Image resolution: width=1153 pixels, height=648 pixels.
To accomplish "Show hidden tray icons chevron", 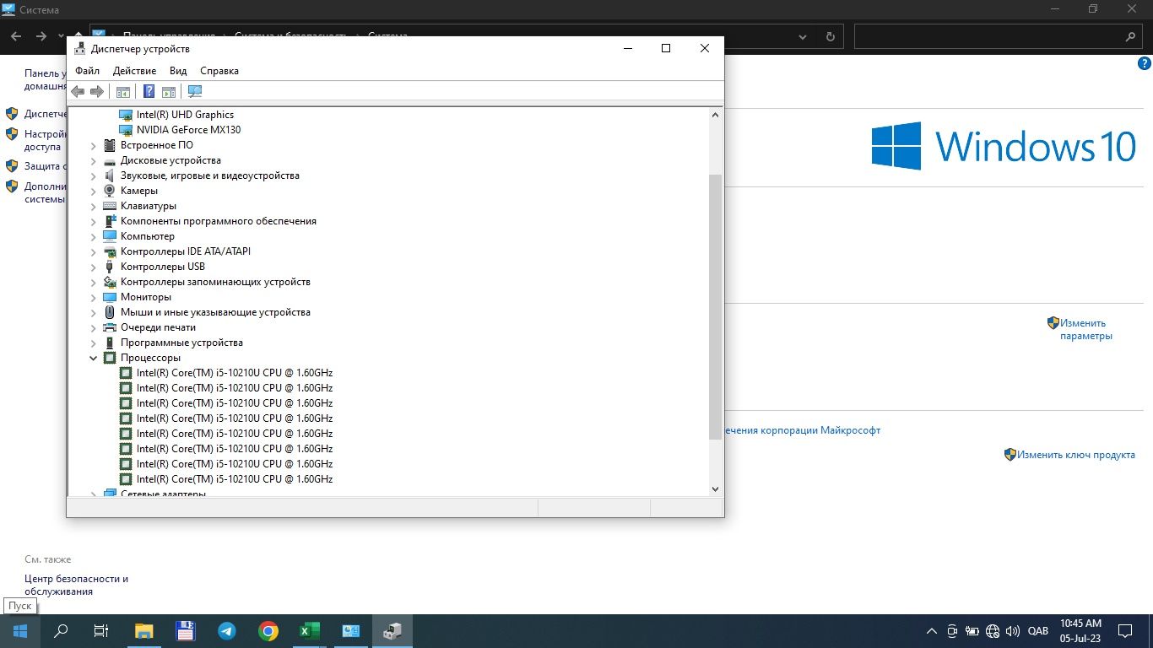I will tap(932, 631).
